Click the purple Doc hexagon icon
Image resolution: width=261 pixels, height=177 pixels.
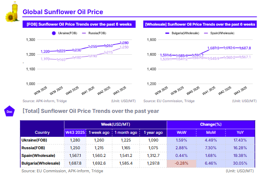pyautogui.click(x=9, y=111)
